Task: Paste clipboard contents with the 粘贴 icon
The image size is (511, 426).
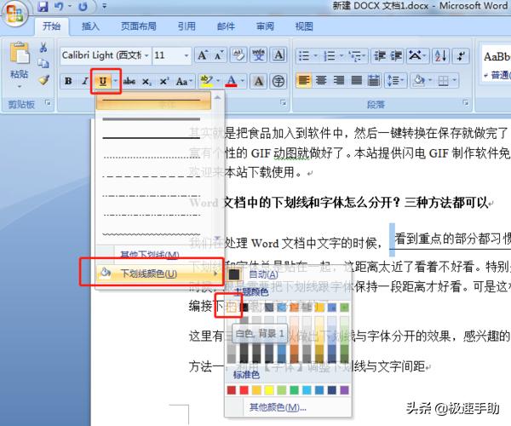Action: [19, 53]
